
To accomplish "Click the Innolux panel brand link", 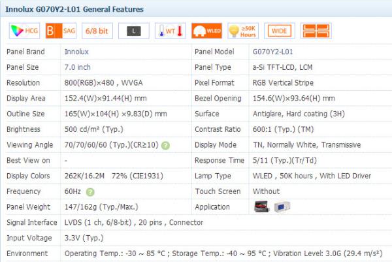I will click(x=76, y=52).
